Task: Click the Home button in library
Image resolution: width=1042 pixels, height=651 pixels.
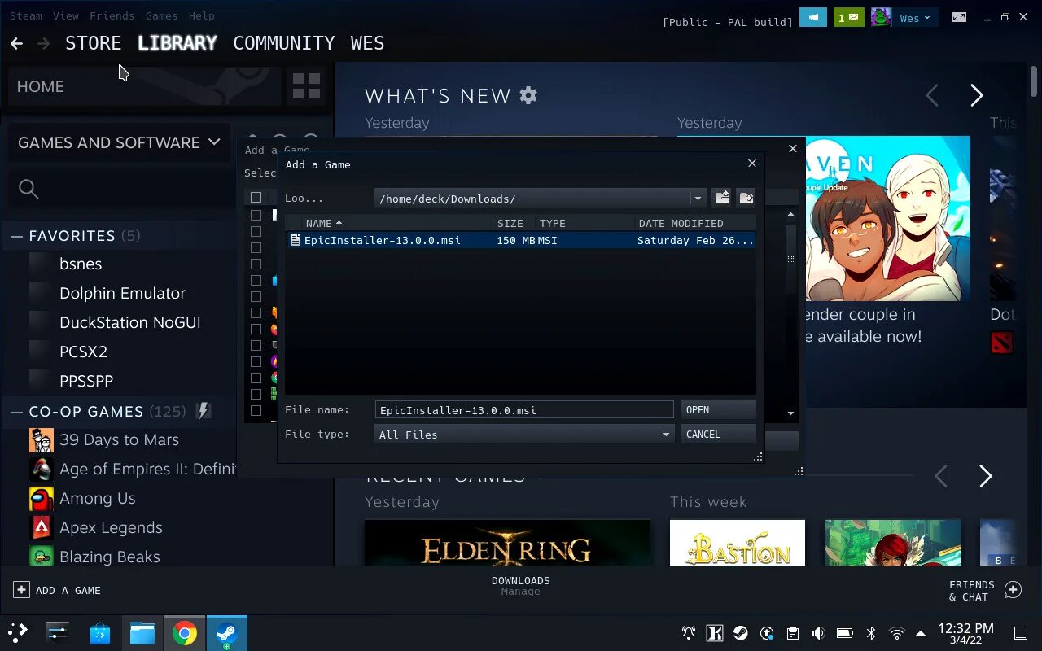Action: pos(143,86)
